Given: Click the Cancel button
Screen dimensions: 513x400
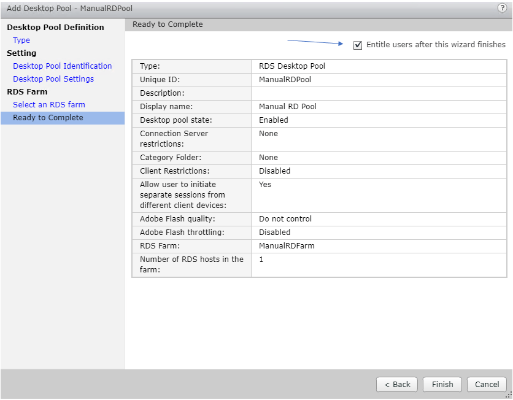Looking at the screenshot, I should pyautogui.click(x=487, y=384).
